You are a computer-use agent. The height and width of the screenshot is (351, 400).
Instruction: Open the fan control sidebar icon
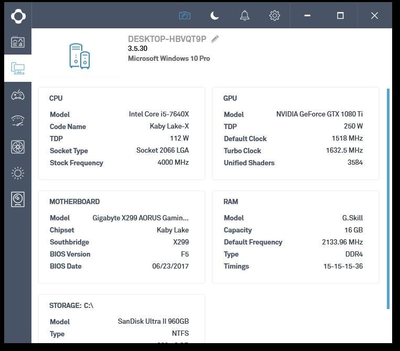(18, 147)
